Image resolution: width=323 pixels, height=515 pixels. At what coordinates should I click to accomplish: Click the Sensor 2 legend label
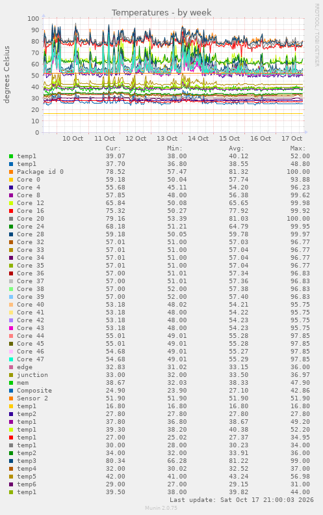[x=32, y=398]
